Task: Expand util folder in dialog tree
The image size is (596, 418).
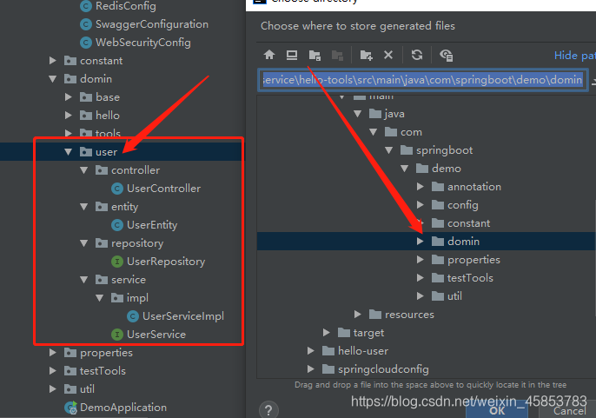Action: pyautogui.click(x=420, y=296)
